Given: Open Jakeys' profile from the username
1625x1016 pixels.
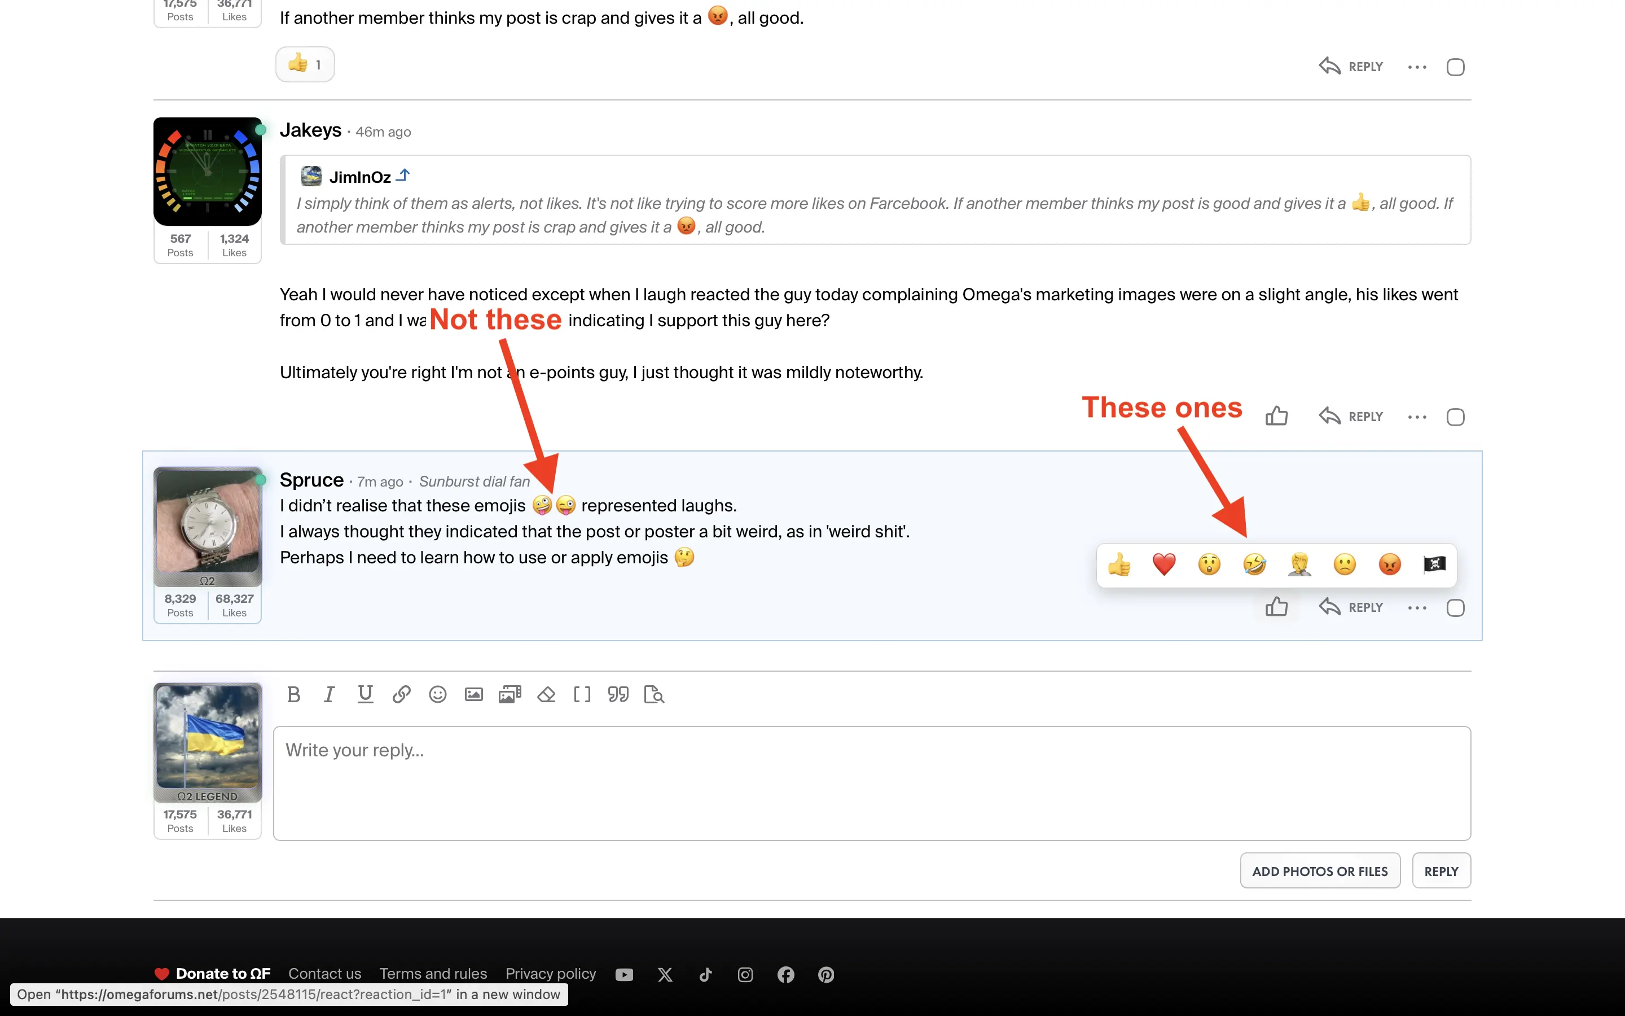Looking at the screenshot, I should click(310, 130).
